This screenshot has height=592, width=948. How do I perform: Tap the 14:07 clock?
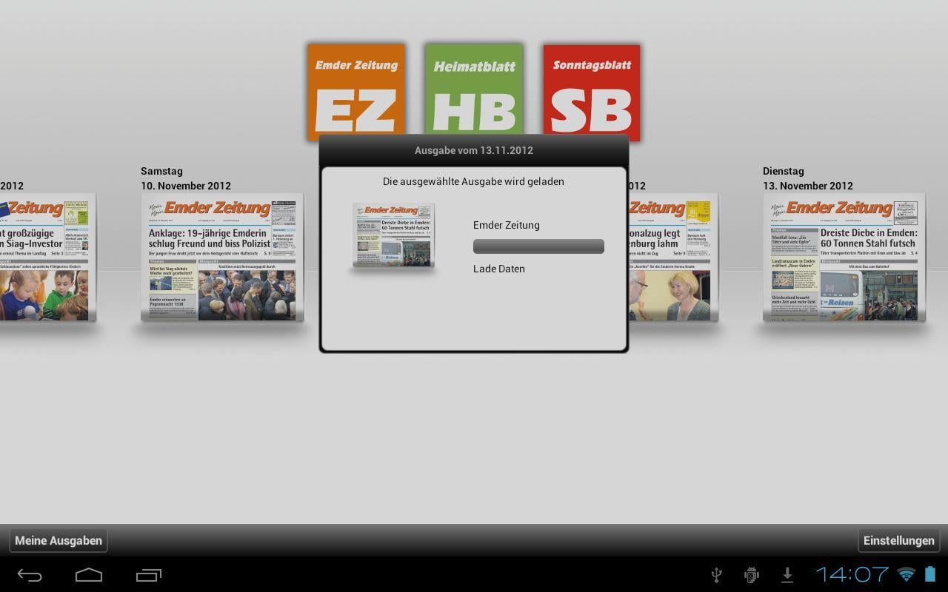click(x=852, y=574)
